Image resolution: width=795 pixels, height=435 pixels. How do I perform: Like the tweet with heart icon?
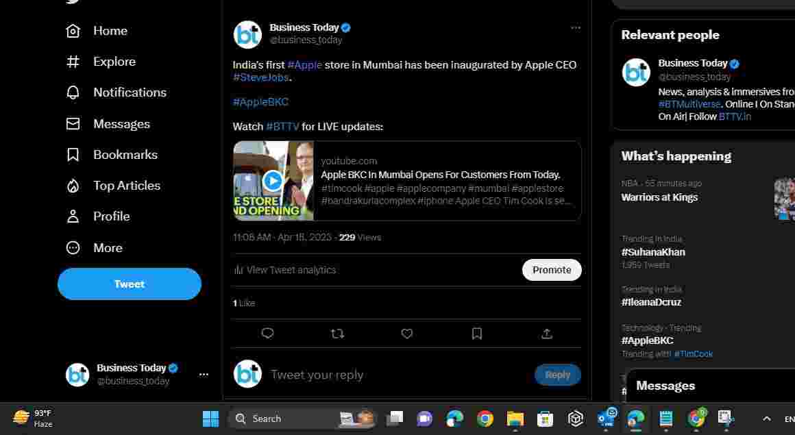(407, 334)
